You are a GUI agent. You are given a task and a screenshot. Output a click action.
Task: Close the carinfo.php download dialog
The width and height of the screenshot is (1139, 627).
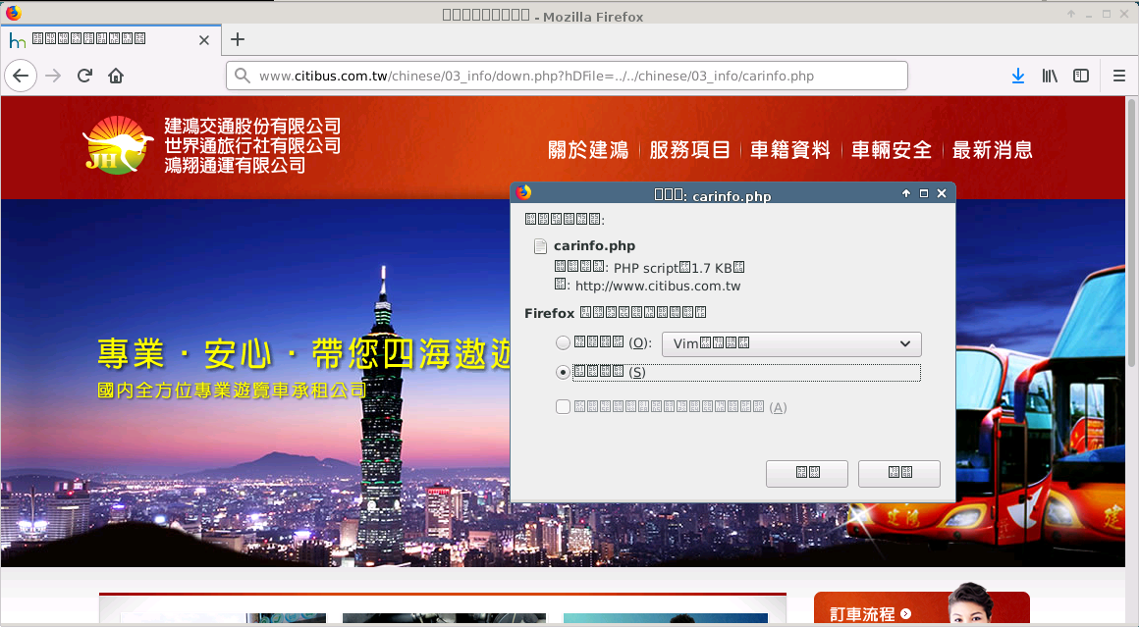click(942, 193)
